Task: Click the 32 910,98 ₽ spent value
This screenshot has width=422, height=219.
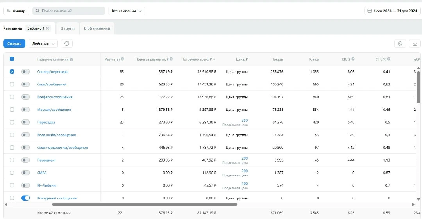Action: 207,72
